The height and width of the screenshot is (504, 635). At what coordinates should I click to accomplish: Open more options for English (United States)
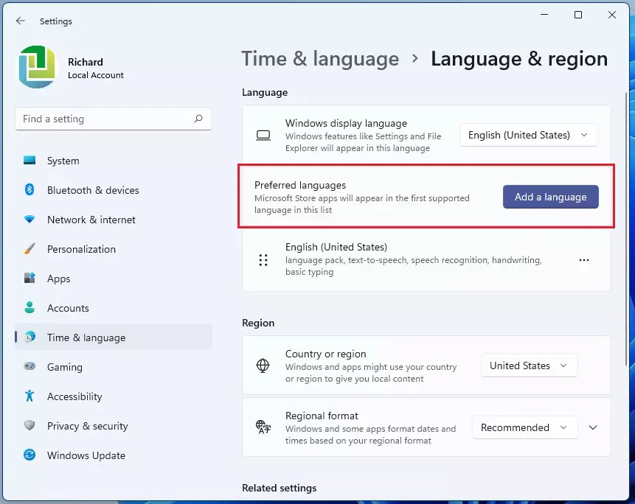click(584, 260)
